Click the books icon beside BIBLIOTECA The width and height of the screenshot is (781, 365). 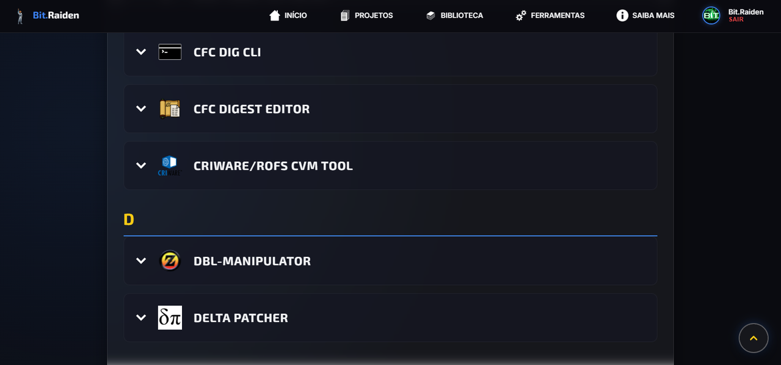(430, 15)
